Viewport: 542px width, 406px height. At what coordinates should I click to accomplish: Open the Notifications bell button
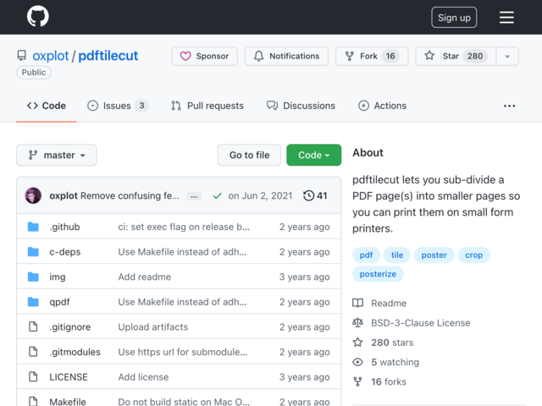click(x=286, y=56)
